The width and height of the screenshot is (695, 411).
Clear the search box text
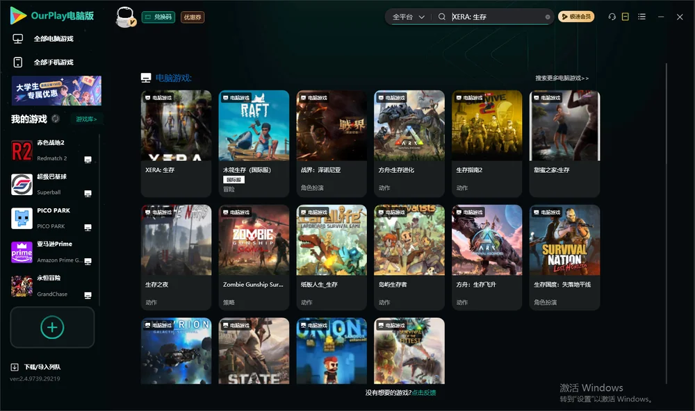[548, 17]
